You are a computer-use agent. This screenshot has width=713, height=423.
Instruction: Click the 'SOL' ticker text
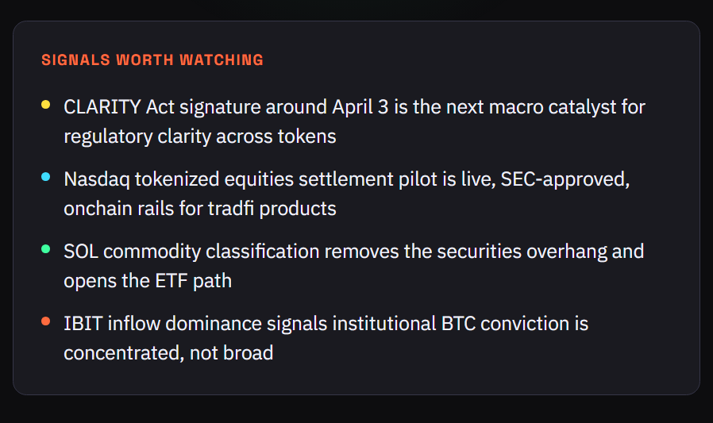(x=81, y=252)
